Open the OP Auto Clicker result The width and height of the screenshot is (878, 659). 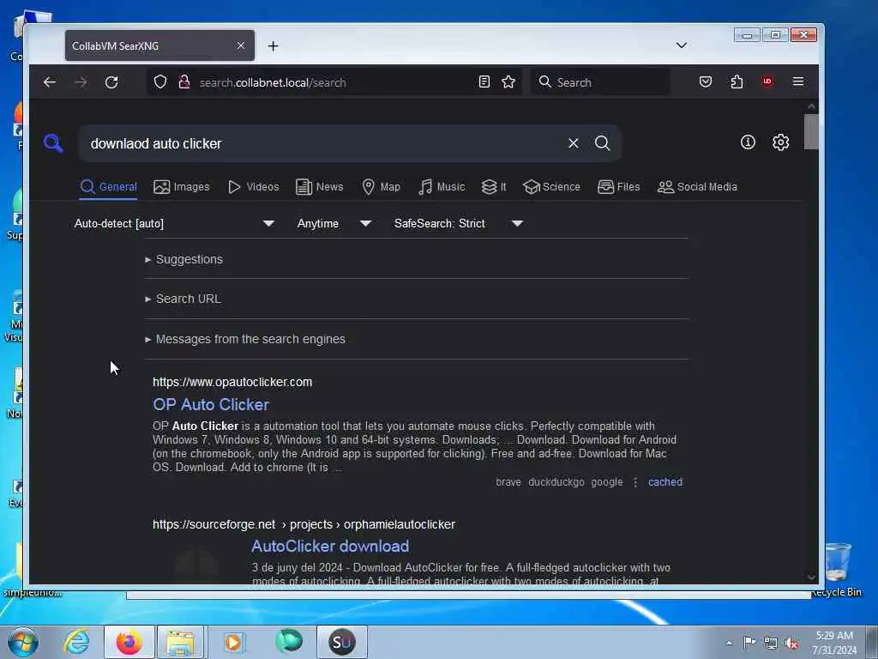coord(211,405)
